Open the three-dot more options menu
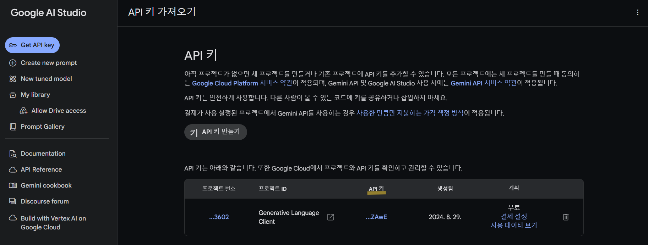The height and width of the screenshot is (245, 648). [638, 12]
